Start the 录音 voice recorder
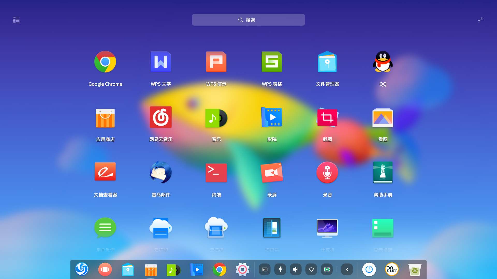 click(x=327, y=173)
